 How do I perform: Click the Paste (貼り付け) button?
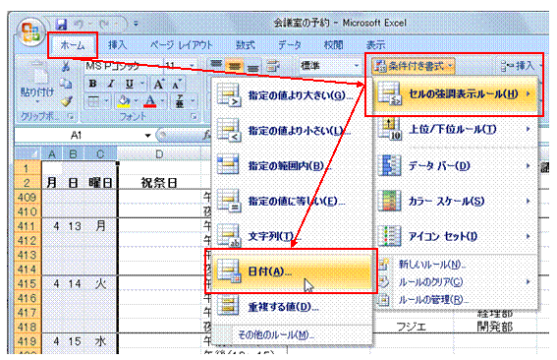tap(37, 82)
